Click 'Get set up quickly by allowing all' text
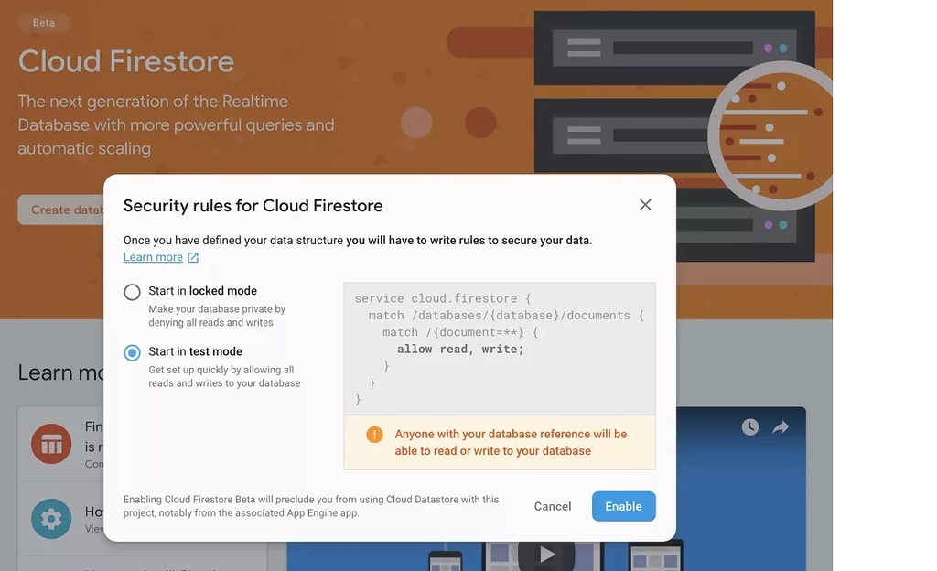 click(221, 370)
